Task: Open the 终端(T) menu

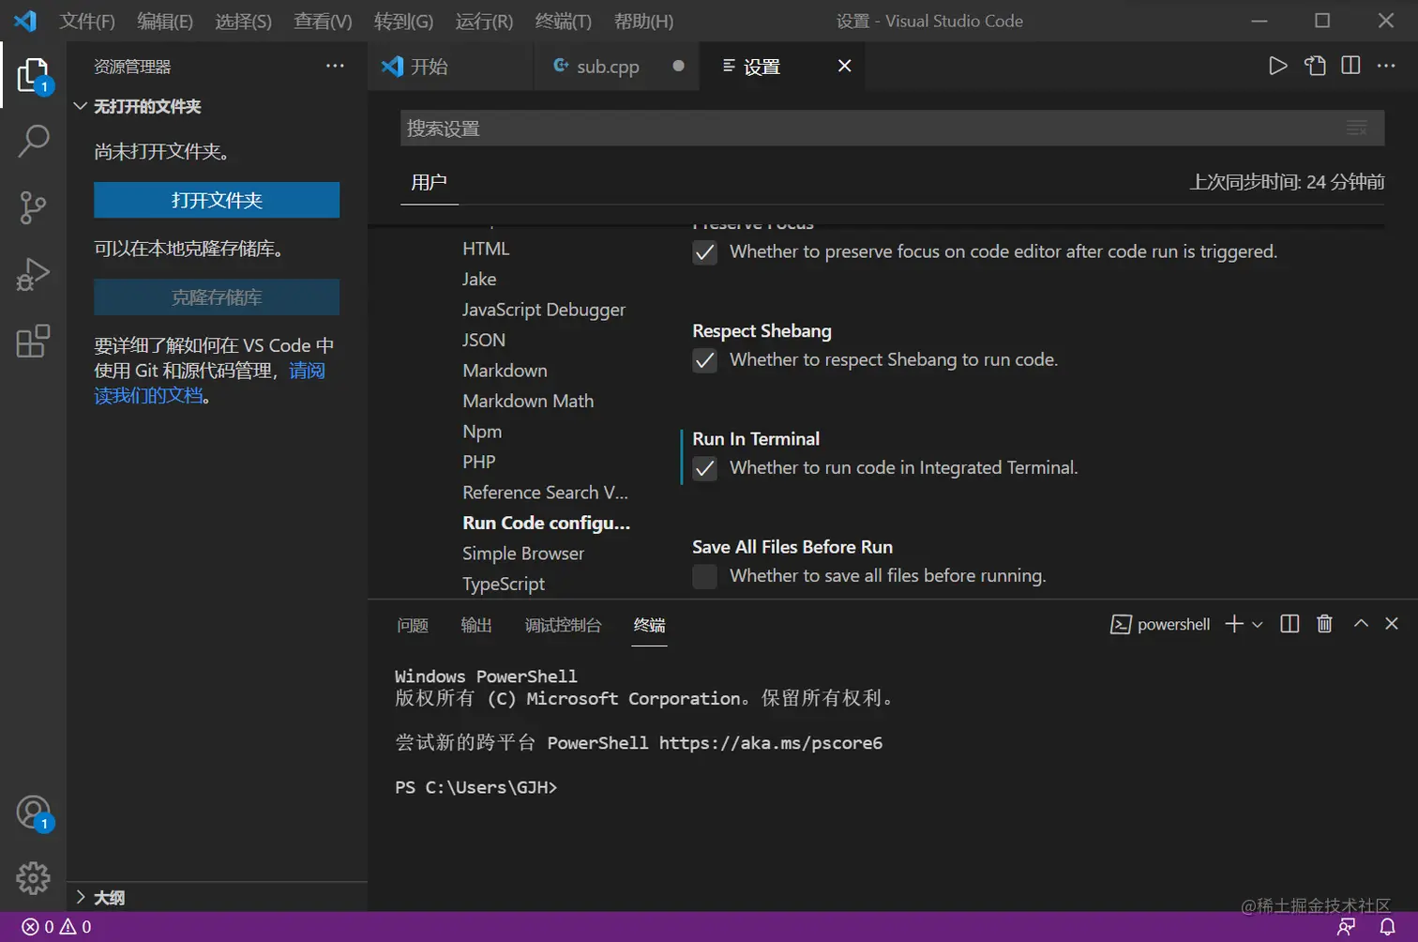Action: (x=563, y=21)
